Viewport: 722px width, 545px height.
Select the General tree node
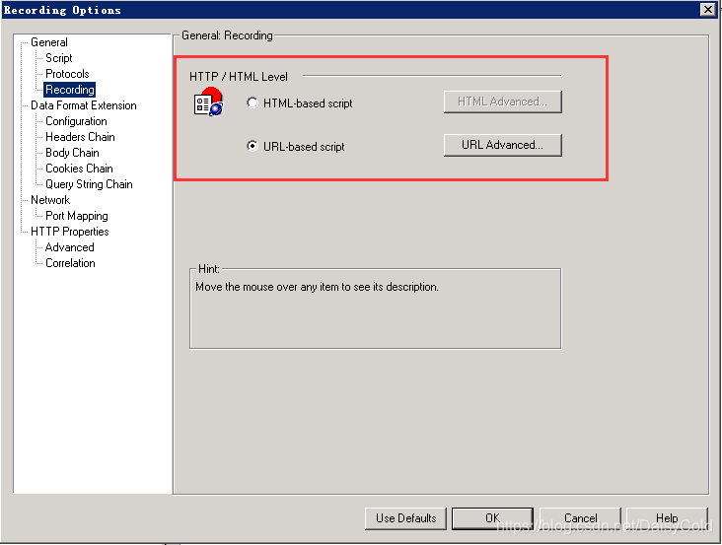pos(49,42)
